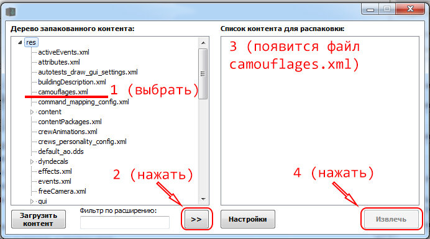Click the tree scrollbar thumb

[203, 74]
